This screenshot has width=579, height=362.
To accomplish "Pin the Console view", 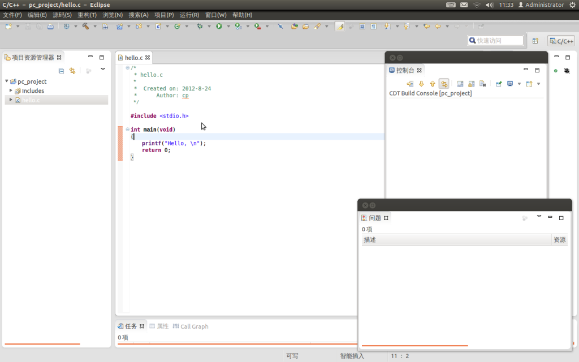I will (498, 83).
